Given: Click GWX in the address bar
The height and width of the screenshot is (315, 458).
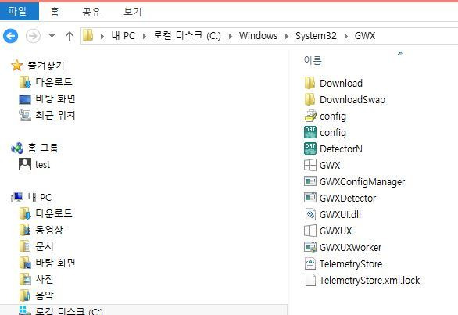Looking at the screenshot, I should 365,36.
